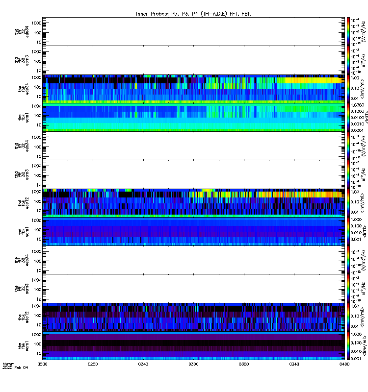This screenshot has width=368, height=392.
Task: Click the thd fbk scm1 spectrogram panel
Action: [193, 231]
